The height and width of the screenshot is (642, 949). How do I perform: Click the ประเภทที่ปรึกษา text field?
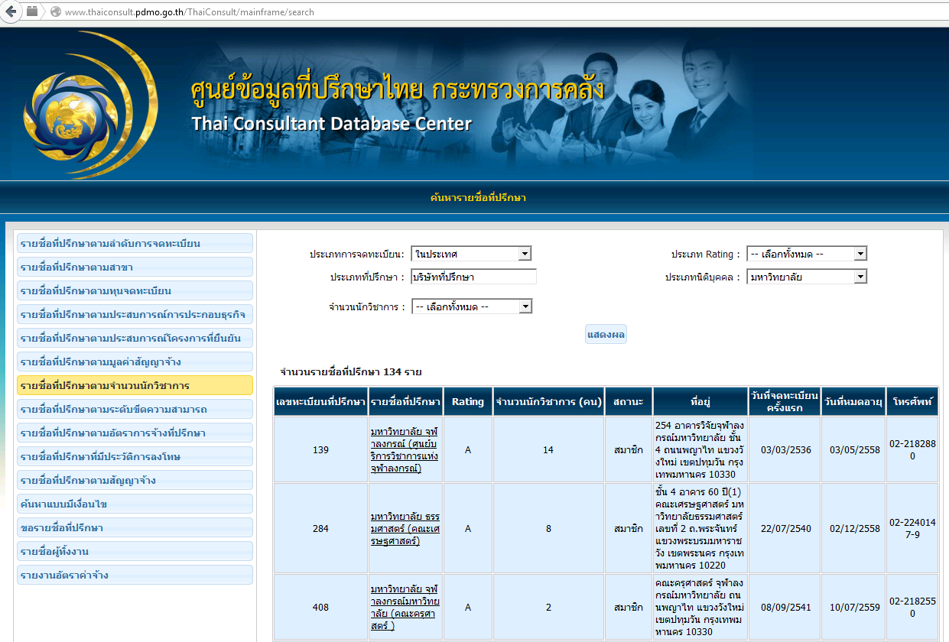(473, 277)
